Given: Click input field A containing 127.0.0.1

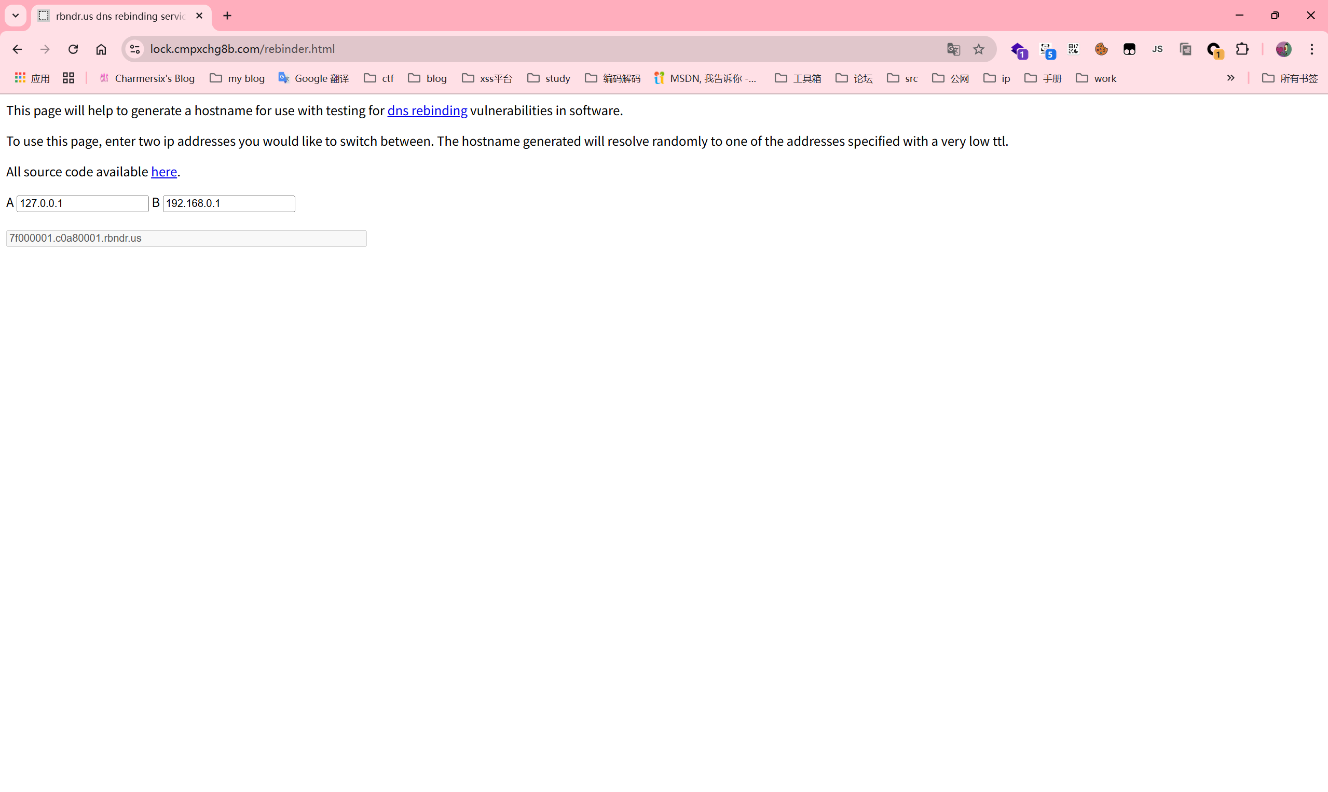Looking at the screenshot, I should [x=82, y=203].
